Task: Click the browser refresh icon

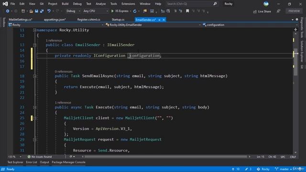Action: tap(135, 11)
